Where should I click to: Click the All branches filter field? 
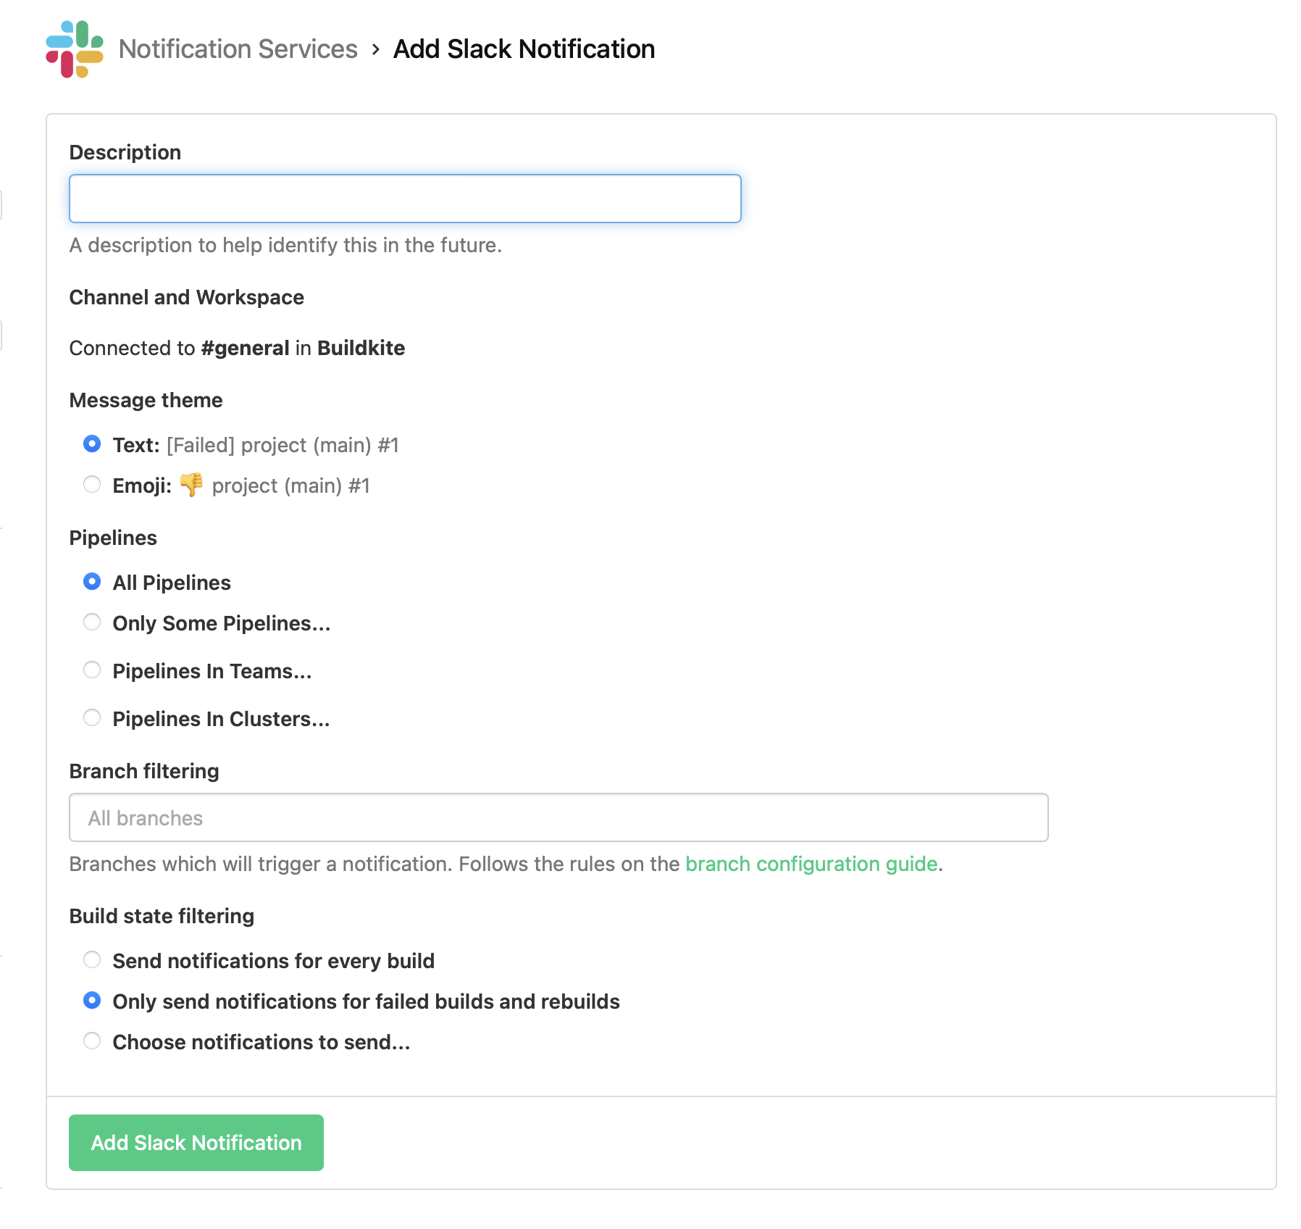pyautogui.click(x=558, y=817)
